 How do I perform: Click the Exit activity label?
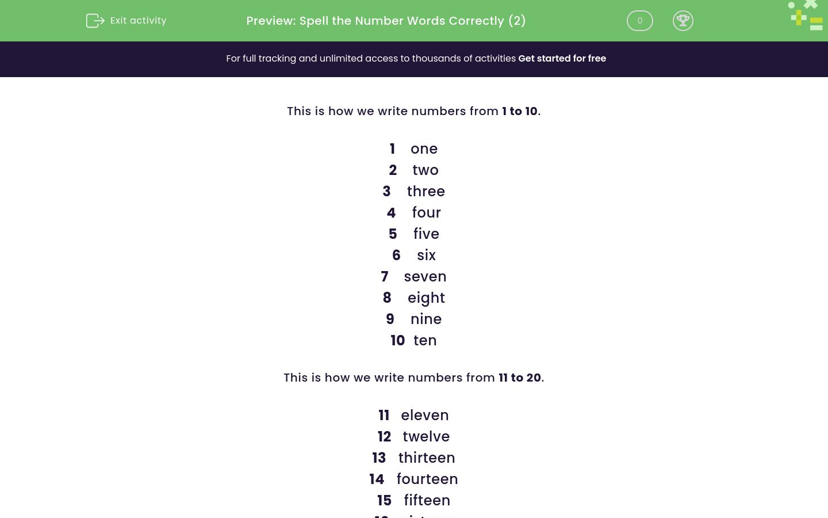[x=138, y=20]
